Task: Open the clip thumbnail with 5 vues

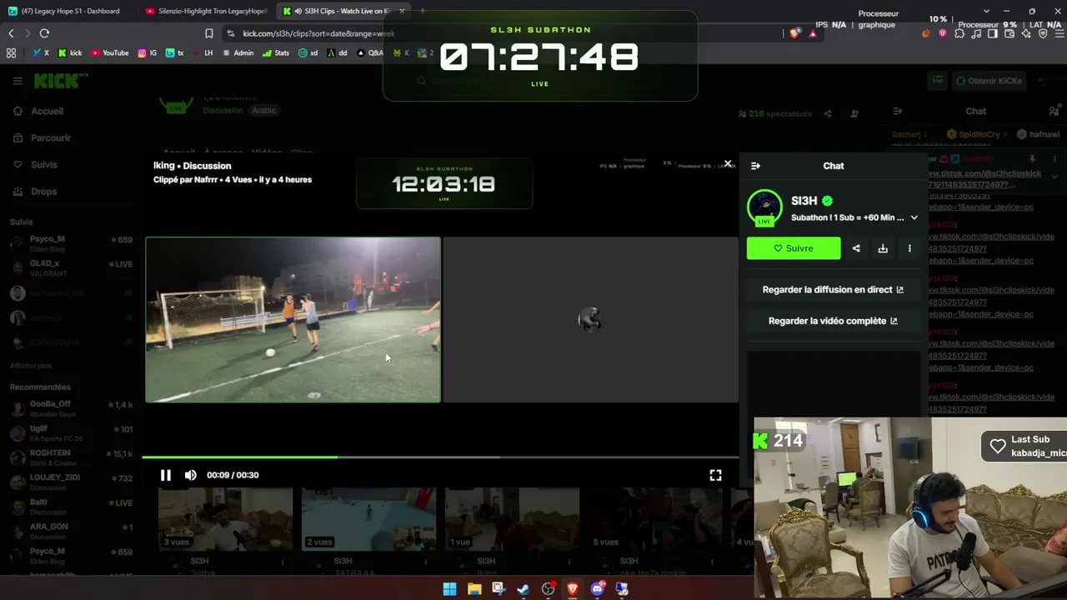Action: (x=655, y=519)
